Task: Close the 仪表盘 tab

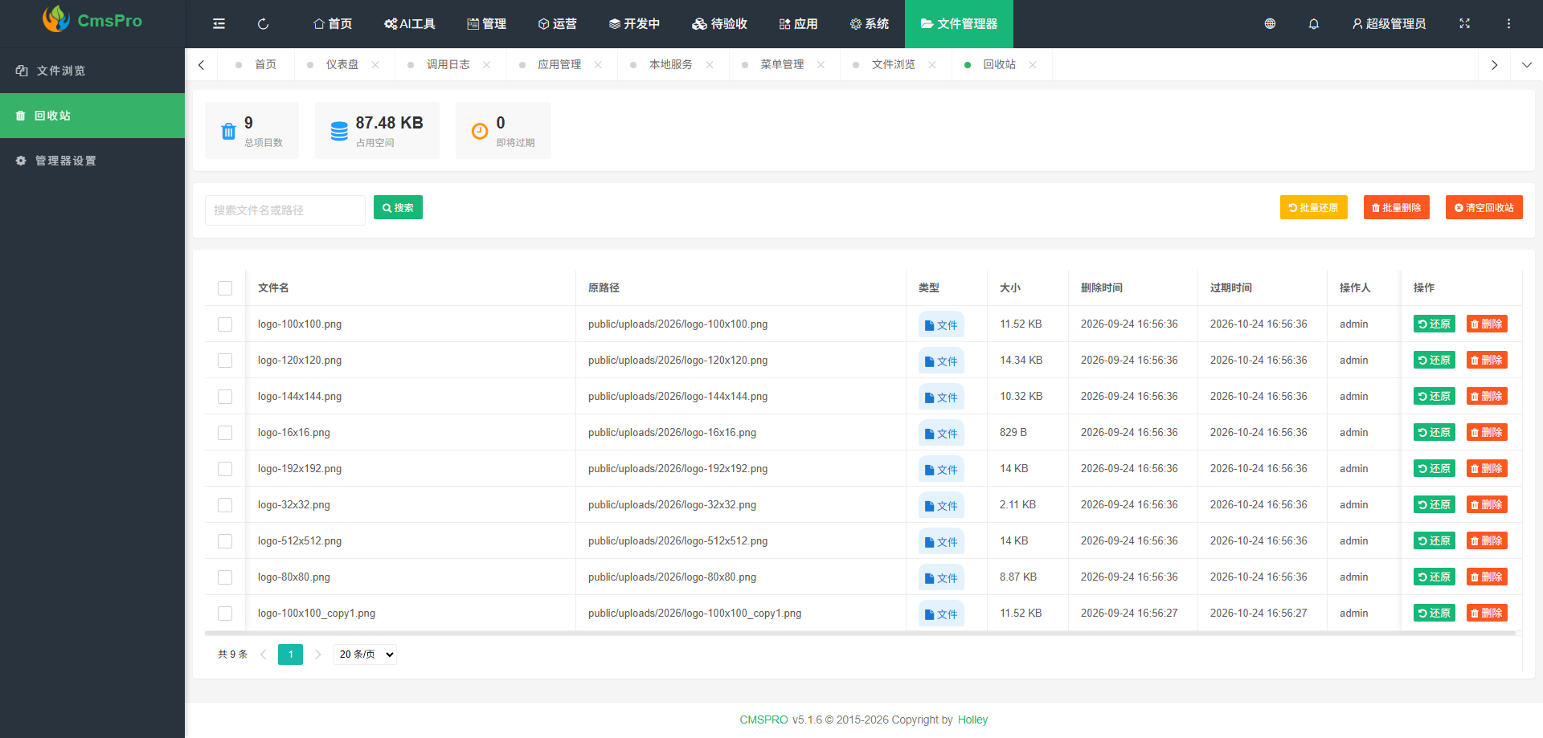Action: pyautogui.click(x=375, y=65)
